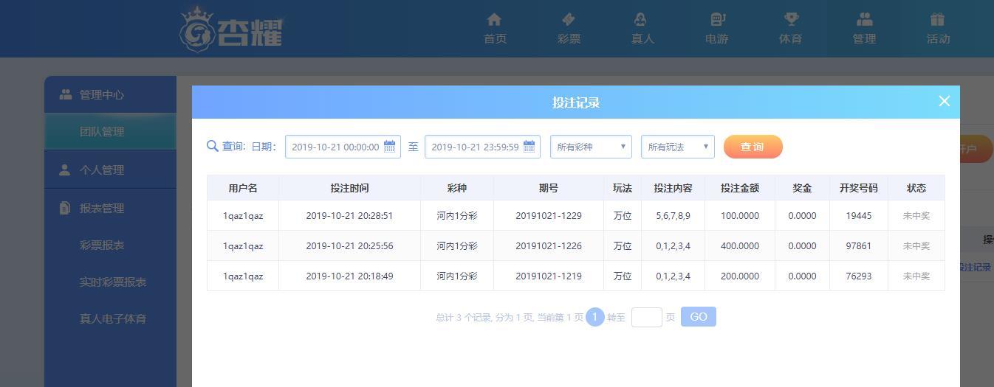994x387 pixels.
Task: Click the 奖金 column header
Action: pyautogui.click(x=802, y=188)
